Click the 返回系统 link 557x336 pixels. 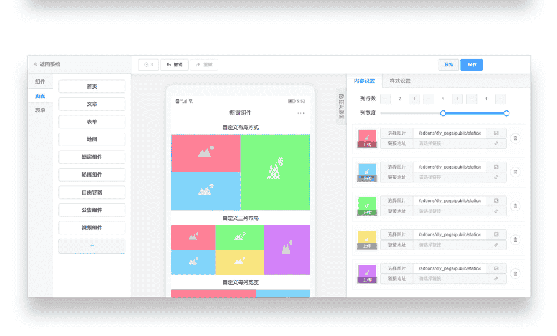50,64
